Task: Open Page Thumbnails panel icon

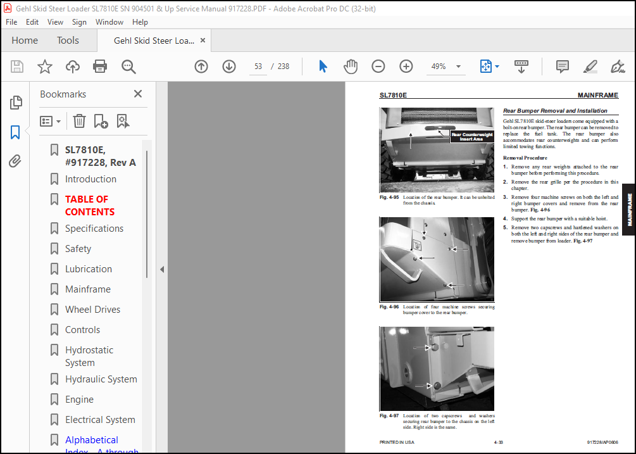Action: pyautogui.click(x=16, y=103)
